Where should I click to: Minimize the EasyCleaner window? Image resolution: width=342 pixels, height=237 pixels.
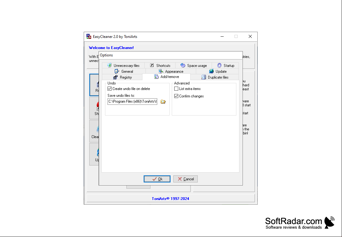[222, 37]
